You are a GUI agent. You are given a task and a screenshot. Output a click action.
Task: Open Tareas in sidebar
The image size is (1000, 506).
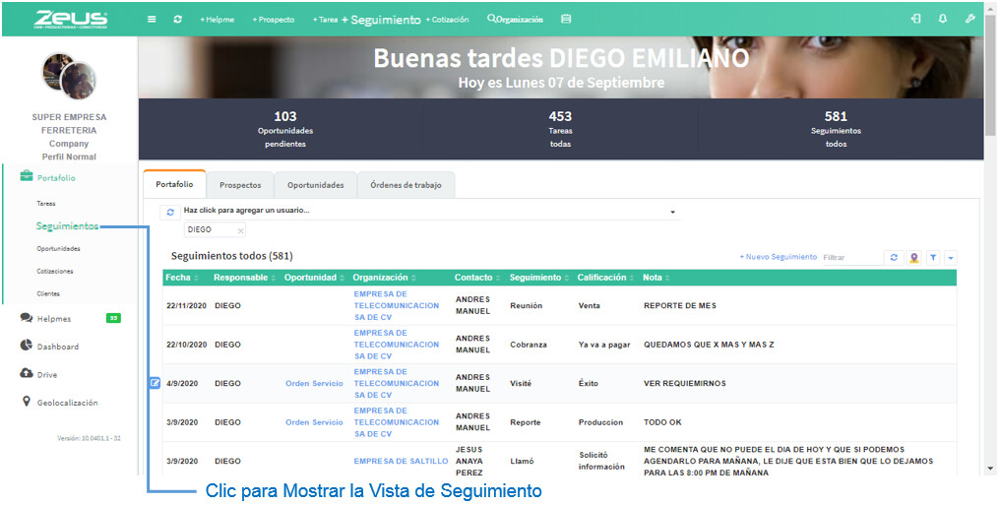pyautogui.click(x=46, y=204)
